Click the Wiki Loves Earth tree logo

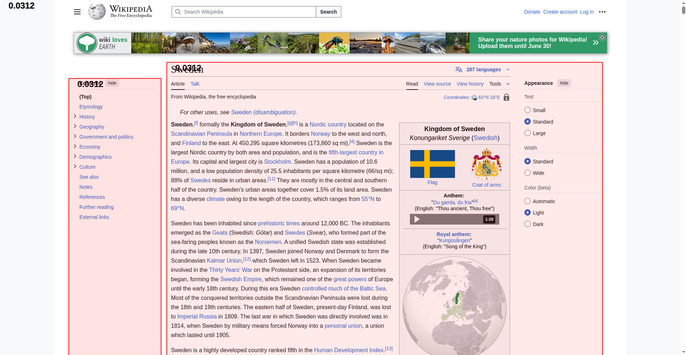[87, 43]
